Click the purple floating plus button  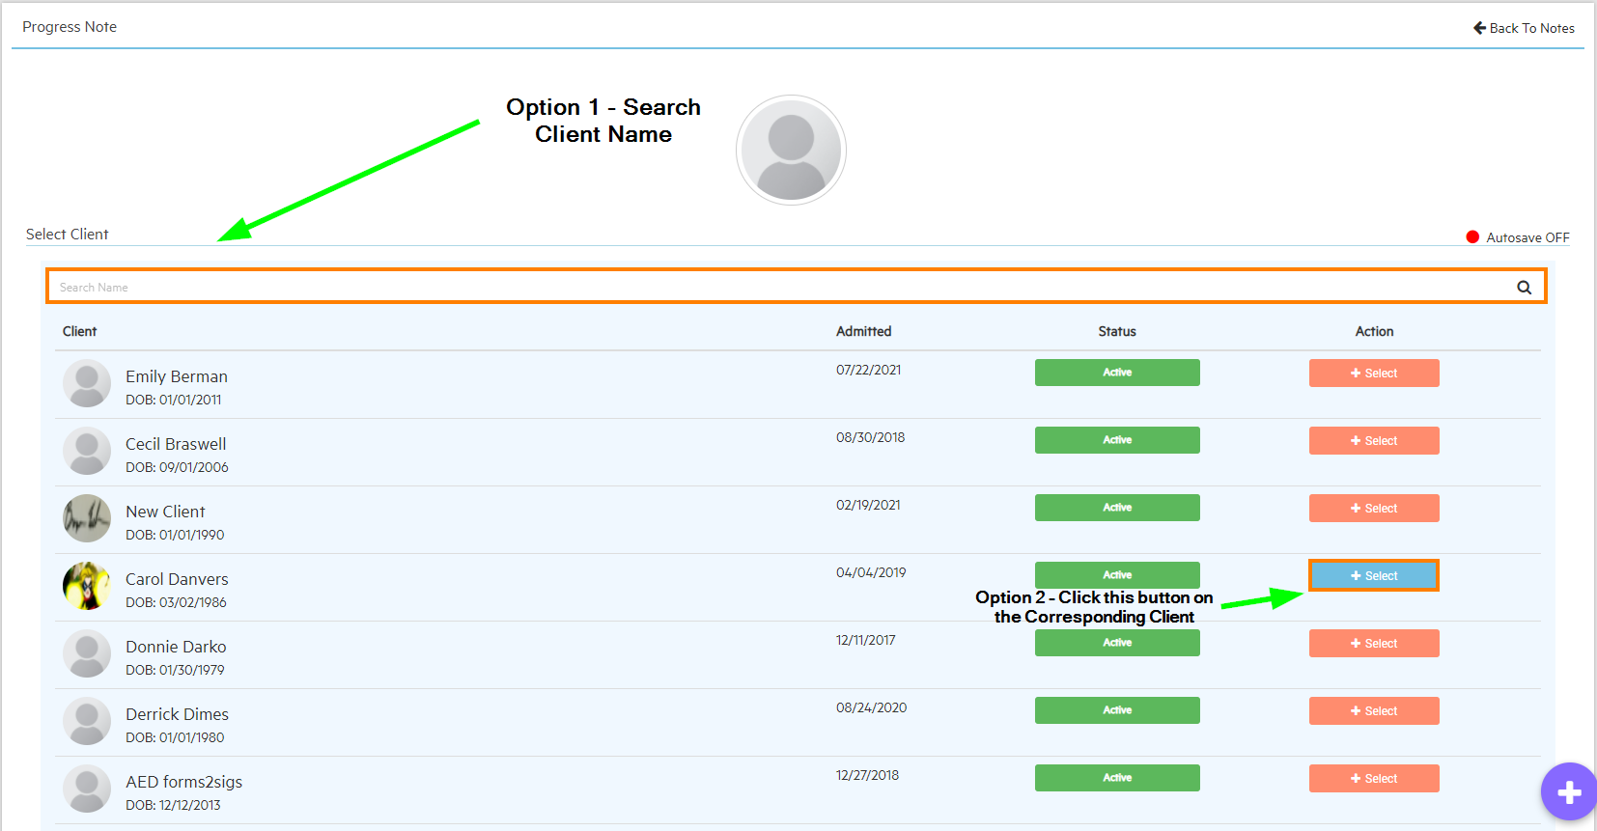[1568, 792]
